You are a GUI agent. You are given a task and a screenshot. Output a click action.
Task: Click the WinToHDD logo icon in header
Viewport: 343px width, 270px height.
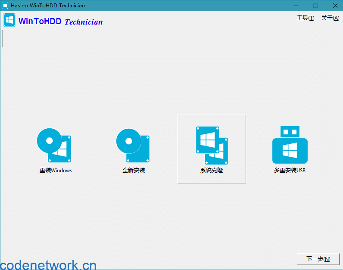pyautogui.click(x=9, y=20)
